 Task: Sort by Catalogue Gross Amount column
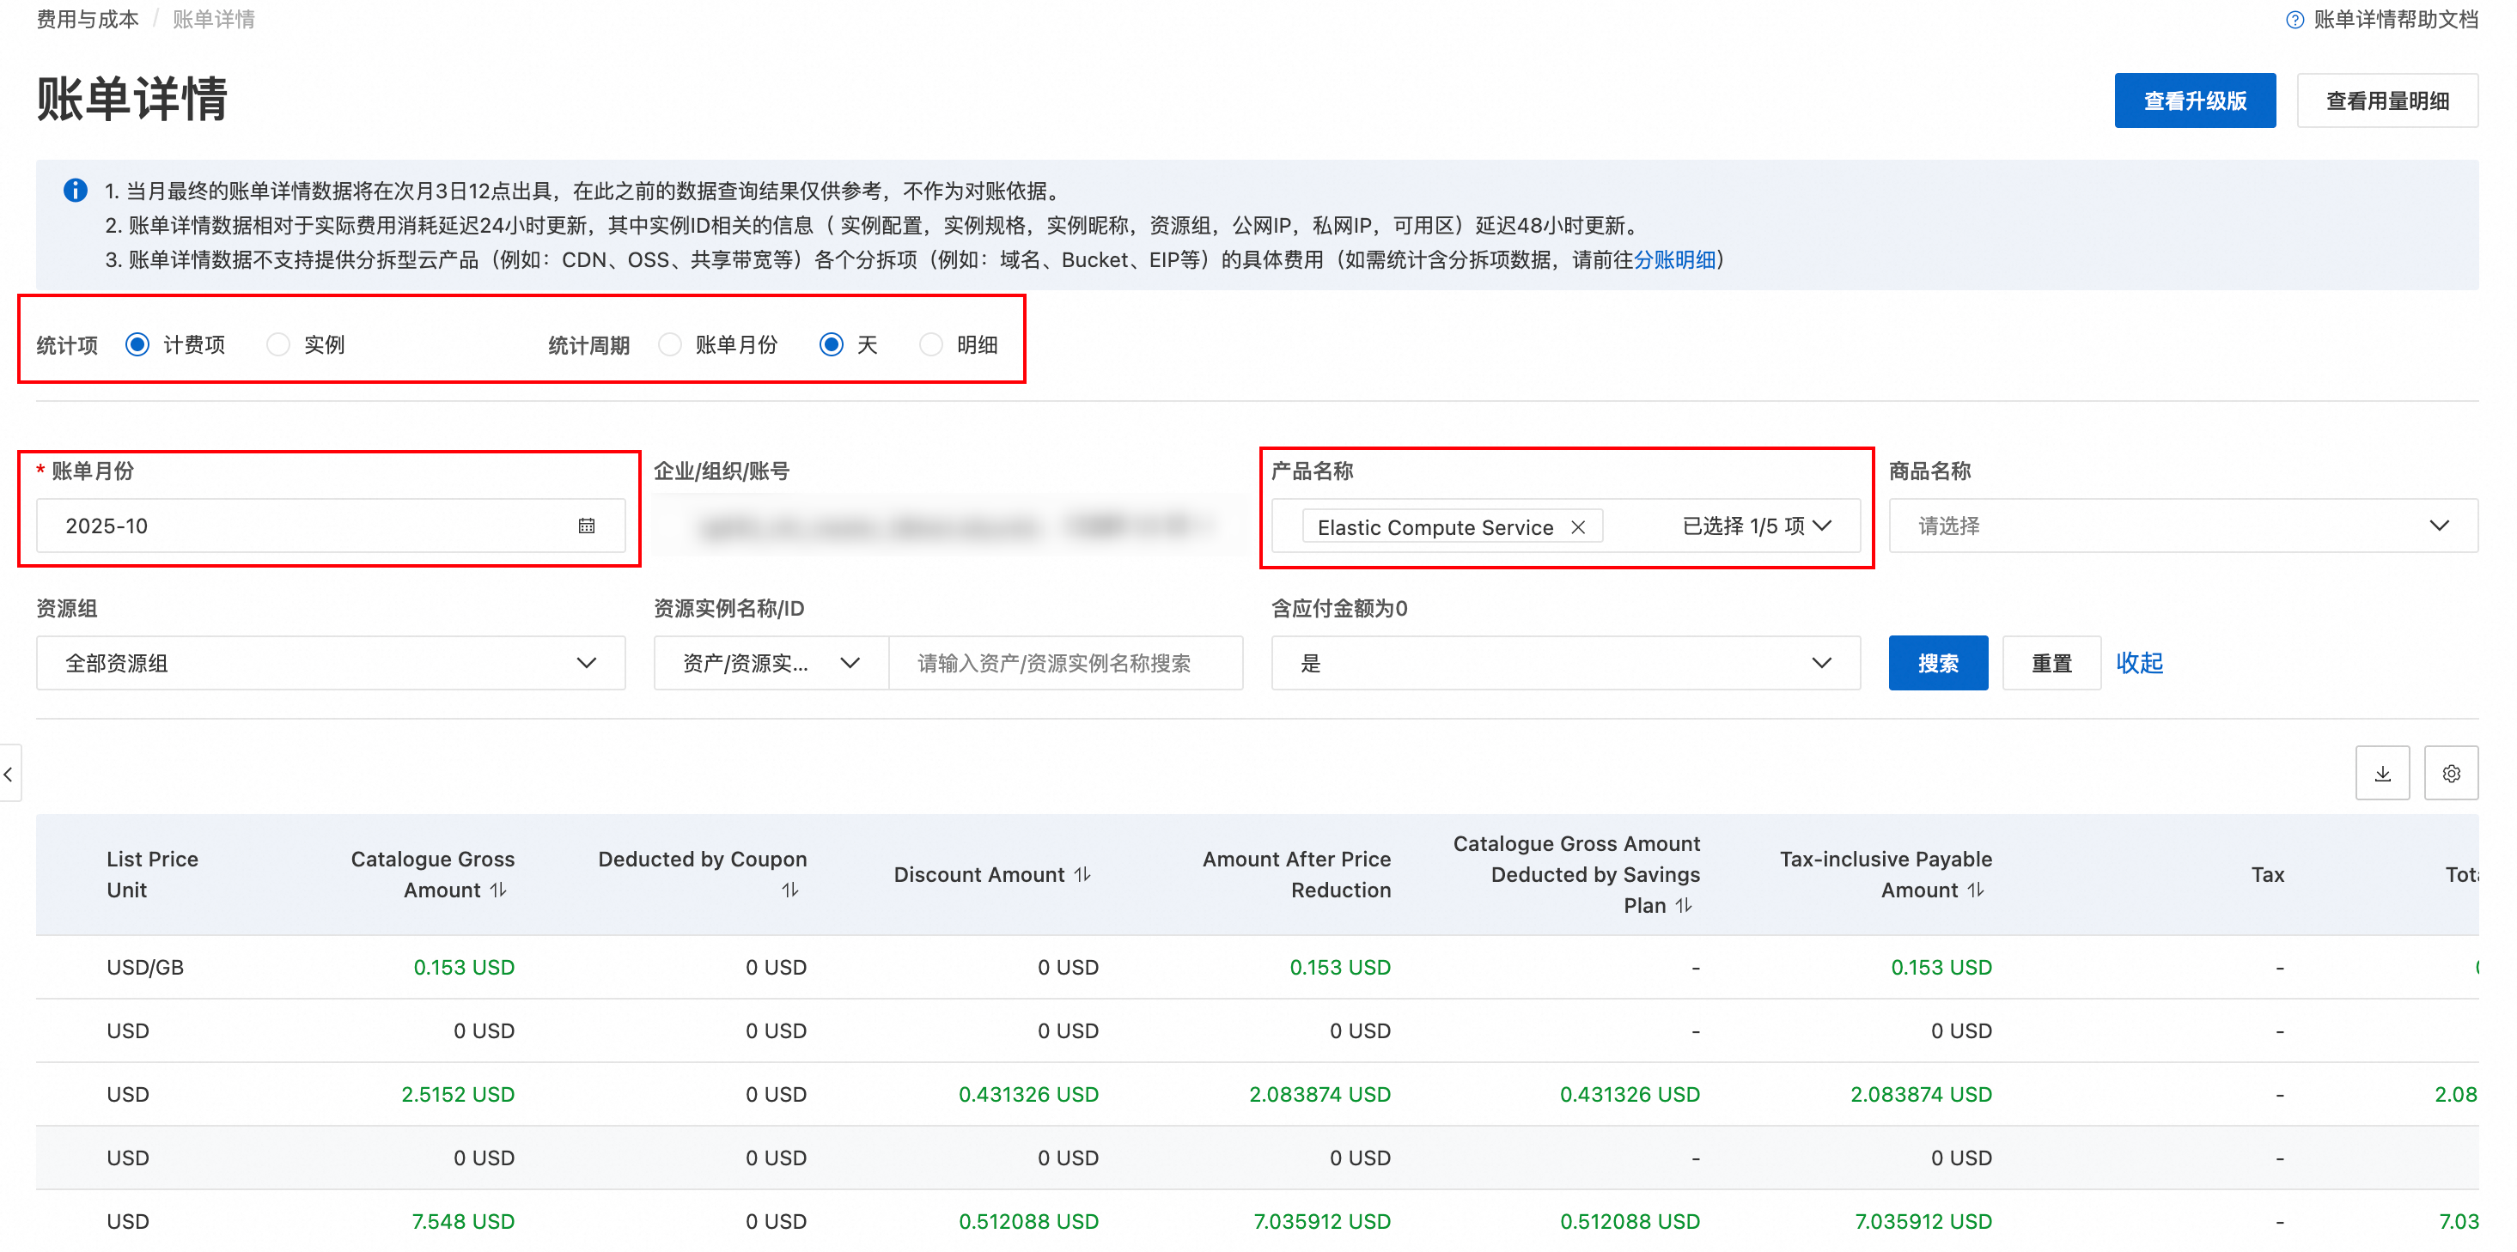coord(498,890)
